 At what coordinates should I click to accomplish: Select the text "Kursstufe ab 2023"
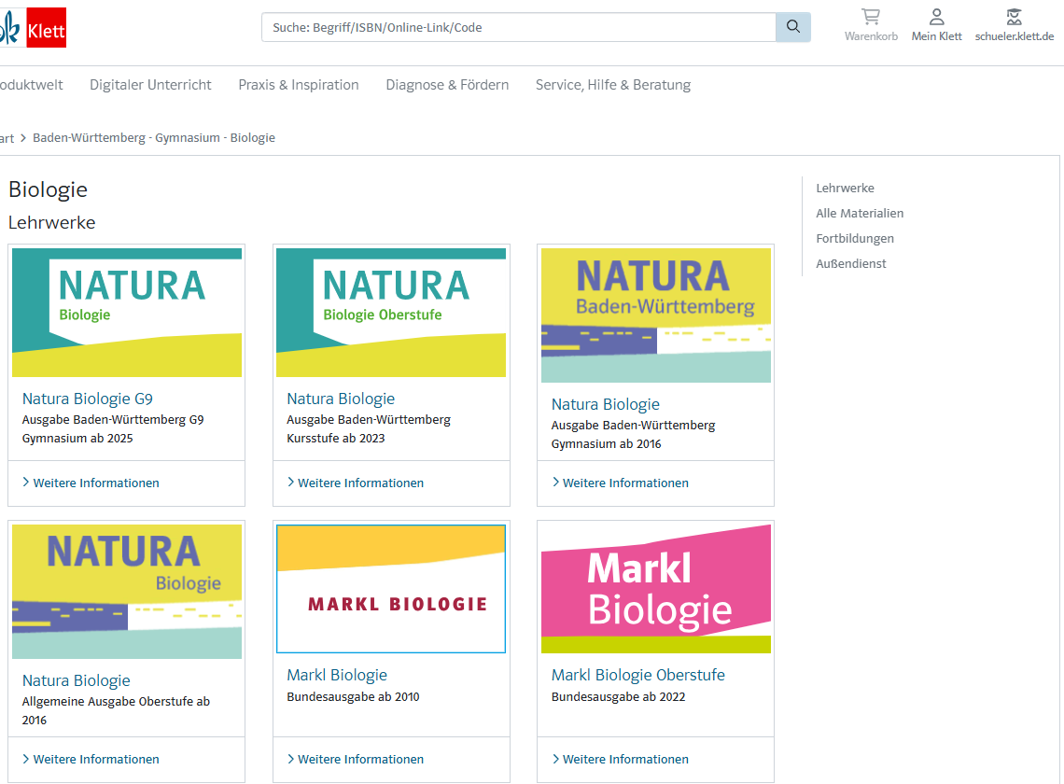[x=336, y=439]
